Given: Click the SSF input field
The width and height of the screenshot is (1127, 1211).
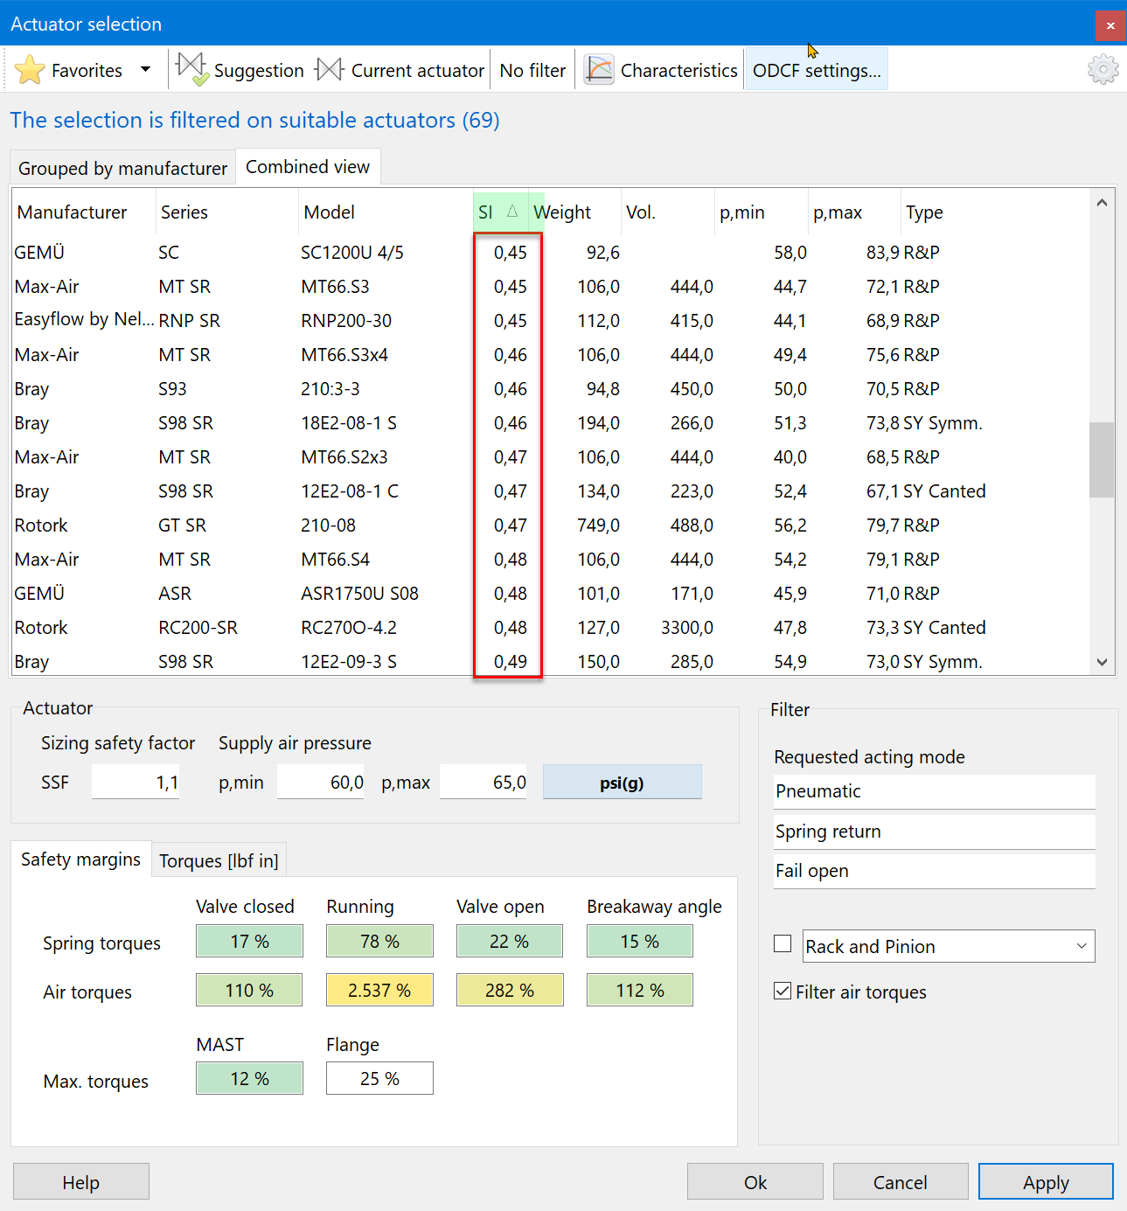Looking at the screenshot, I should (x=136, y=782).
